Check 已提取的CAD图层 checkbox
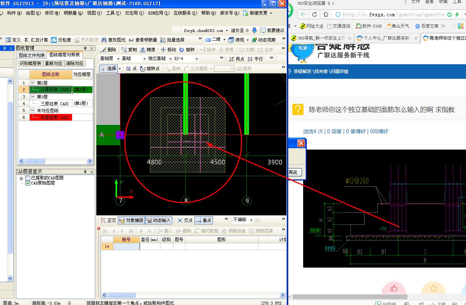Viewport: 466px width, 305px height. tap(28, 178)
